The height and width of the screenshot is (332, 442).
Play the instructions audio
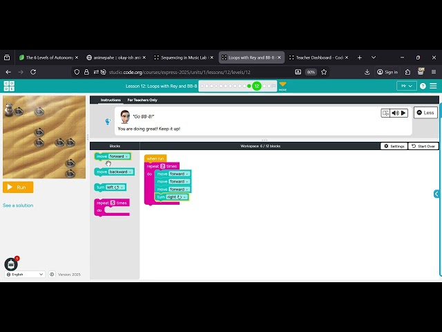(403, 113)
